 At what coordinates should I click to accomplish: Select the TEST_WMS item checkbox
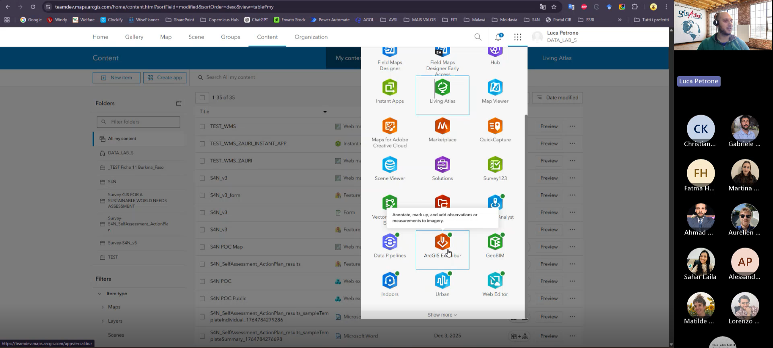click(x=202, y=126)
